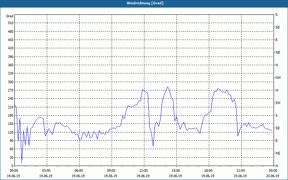Click the NE compass label level with 30
This screenshot has height=180, width=288.
click(278, 153)
